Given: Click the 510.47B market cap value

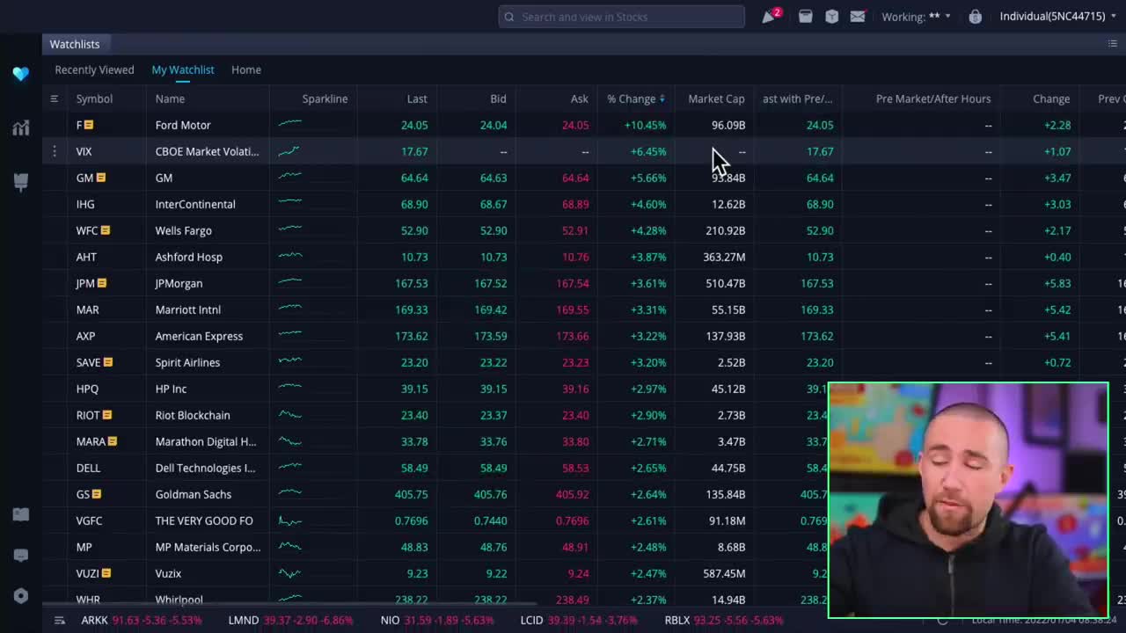Looking at the screenshot, I should click(725, 283).
